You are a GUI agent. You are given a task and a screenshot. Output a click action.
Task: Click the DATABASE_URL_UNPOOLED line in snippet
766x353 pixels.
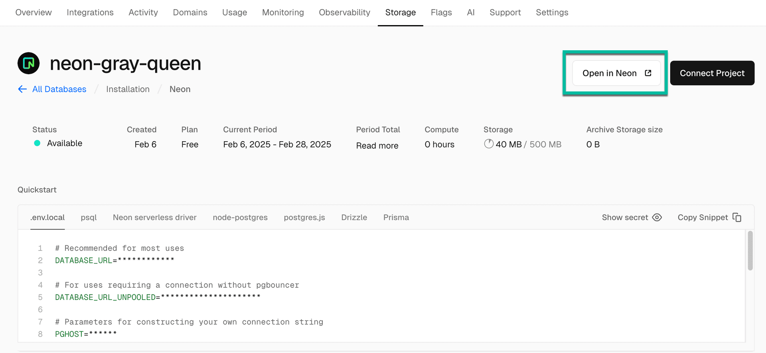click(x=157, y=297)
